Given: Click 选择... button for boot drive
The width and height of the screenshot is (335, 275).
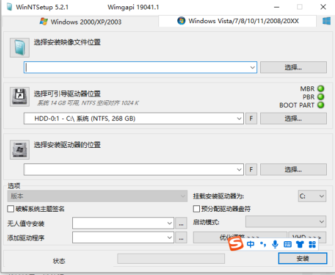Looking at the screenshot, I should 294,118.
